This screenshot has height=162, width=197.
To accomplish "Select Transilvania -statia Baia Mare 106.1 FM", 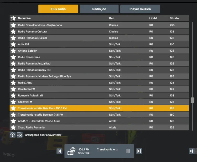I will click(99, 108).
